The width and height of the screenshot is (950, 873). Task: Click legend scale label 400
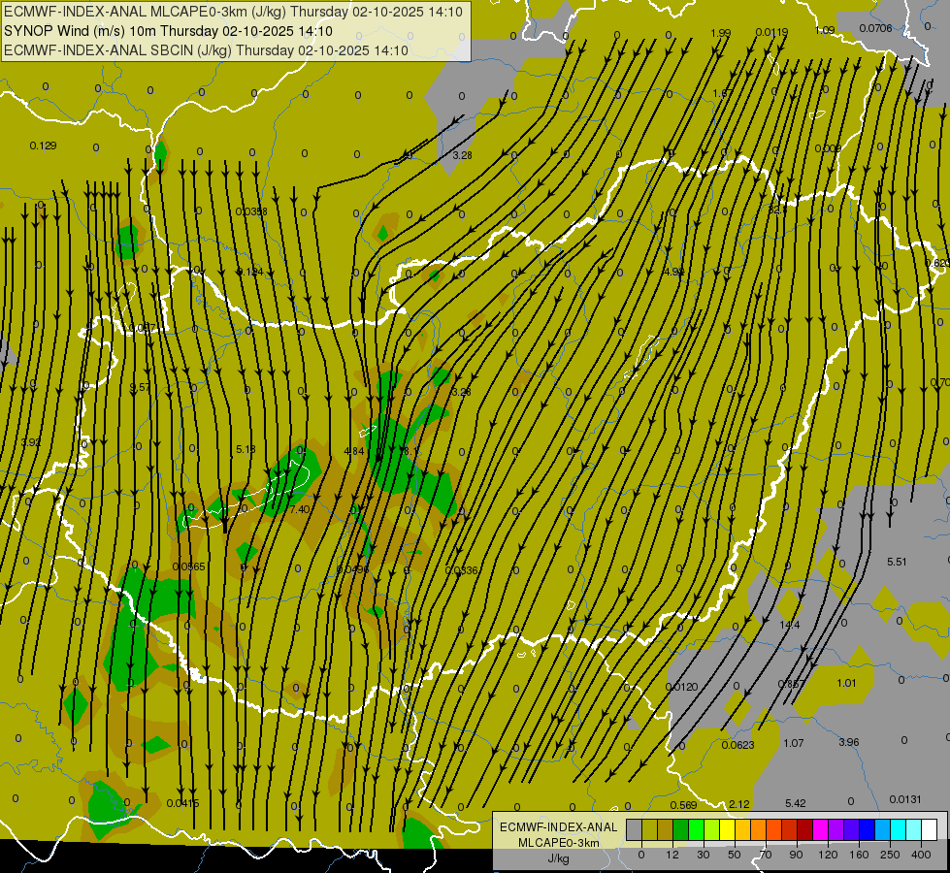coord(921,855)
